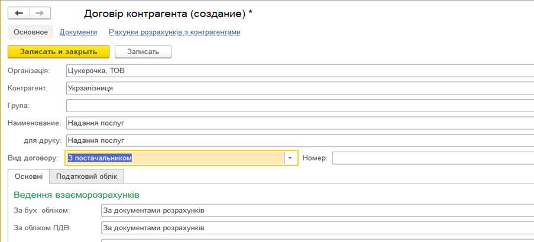Go forward with the right arrow button

(40, 13)
